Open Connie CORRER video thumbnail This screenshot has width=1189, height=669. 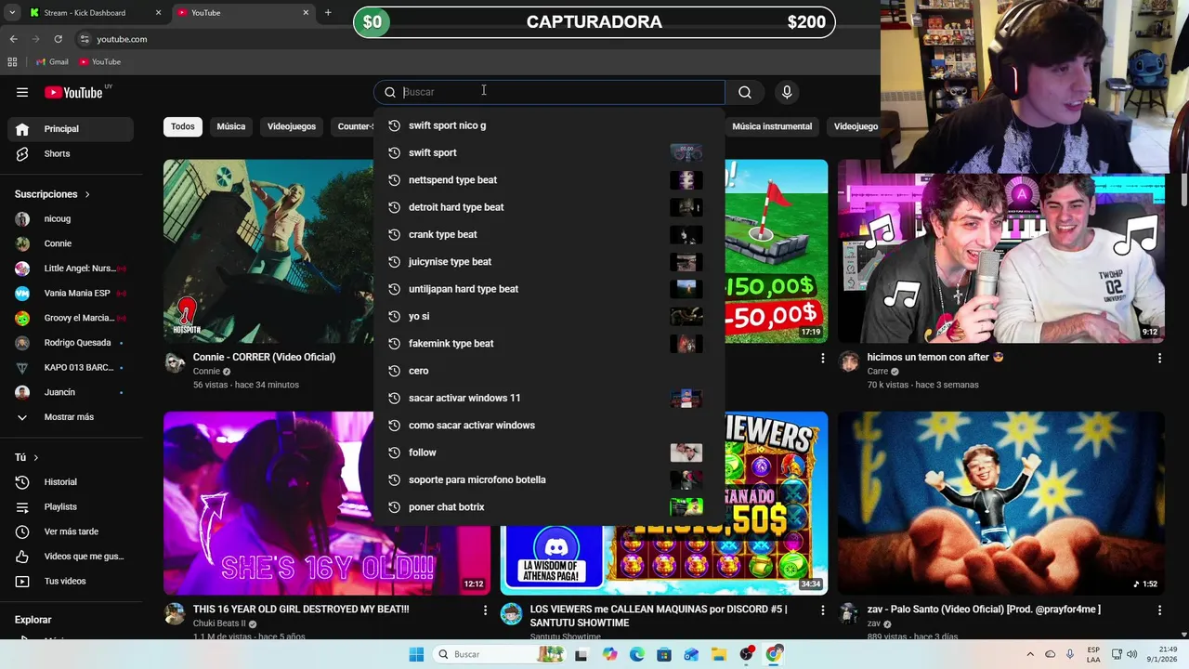pyautogui.click(x=268, y=251)
